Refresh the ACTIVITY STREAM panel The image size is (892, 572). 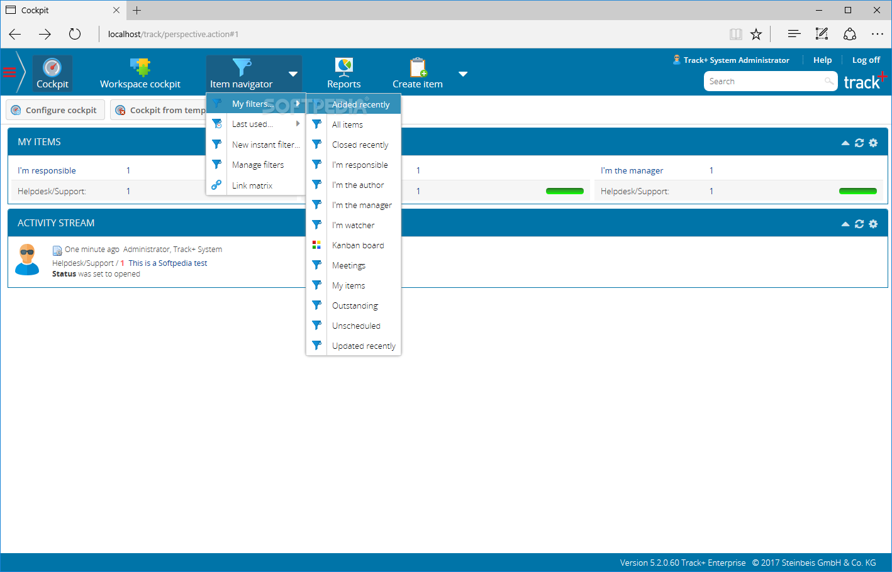[859, 224]
